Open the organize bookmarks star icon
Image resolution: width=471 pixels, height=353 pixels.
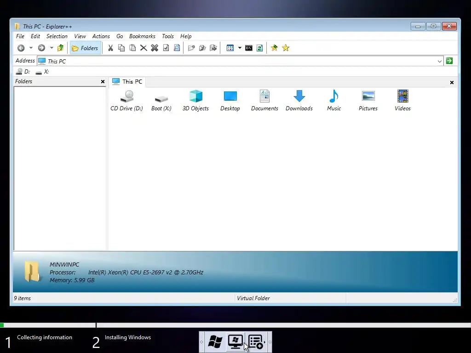pyautogui.click(x=286, y=48)
